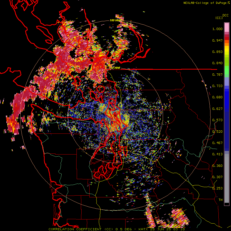This screenshot has height=231, width=231.
Task: Select the 0.733 scale value
Action: pyautogui.click(x=217, y=86)
